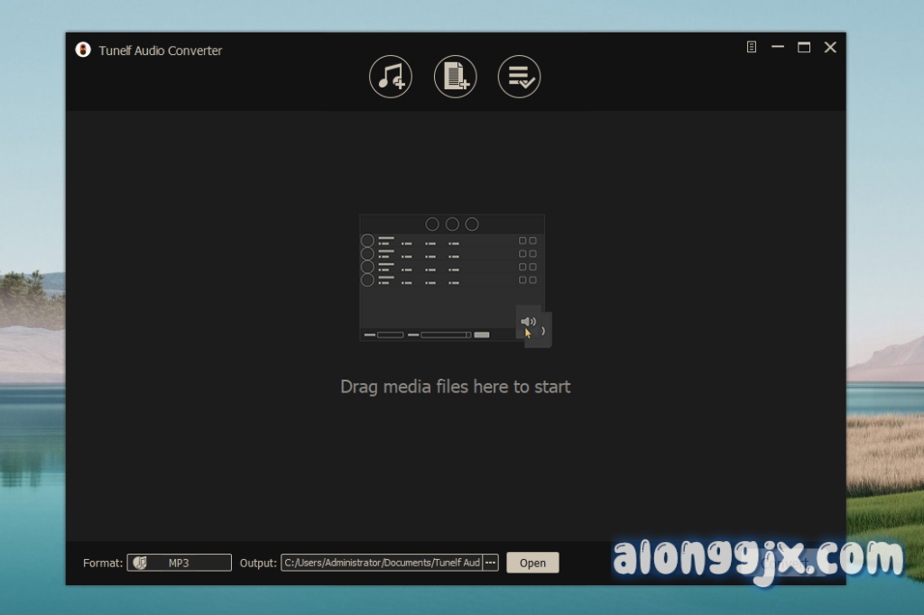Click the speaker icon in the illustration
The height and width of the screenshot is (615, 924).
pyautogui.click(x=528, y=321)
